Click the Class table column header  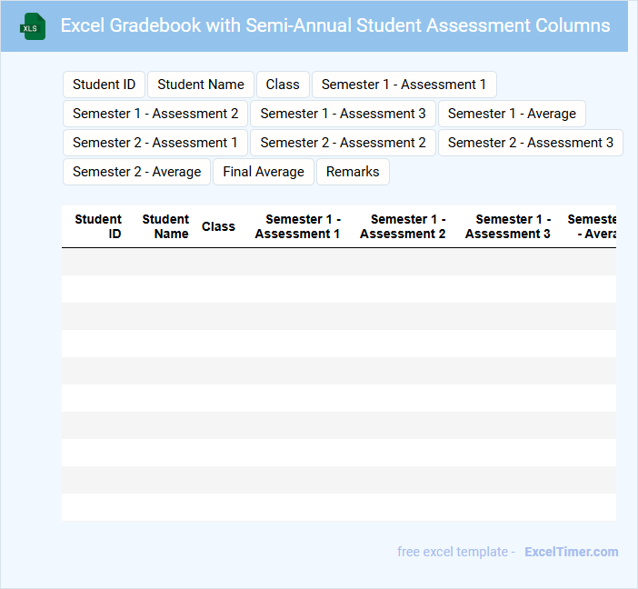pos(218,226)
